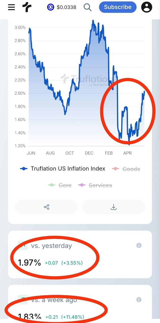Image resolution: width=160 pixels, height=323 pixels.
Task: Click the OCT label on chart axis
Action: pyautogui.click(x=70, y=153)
